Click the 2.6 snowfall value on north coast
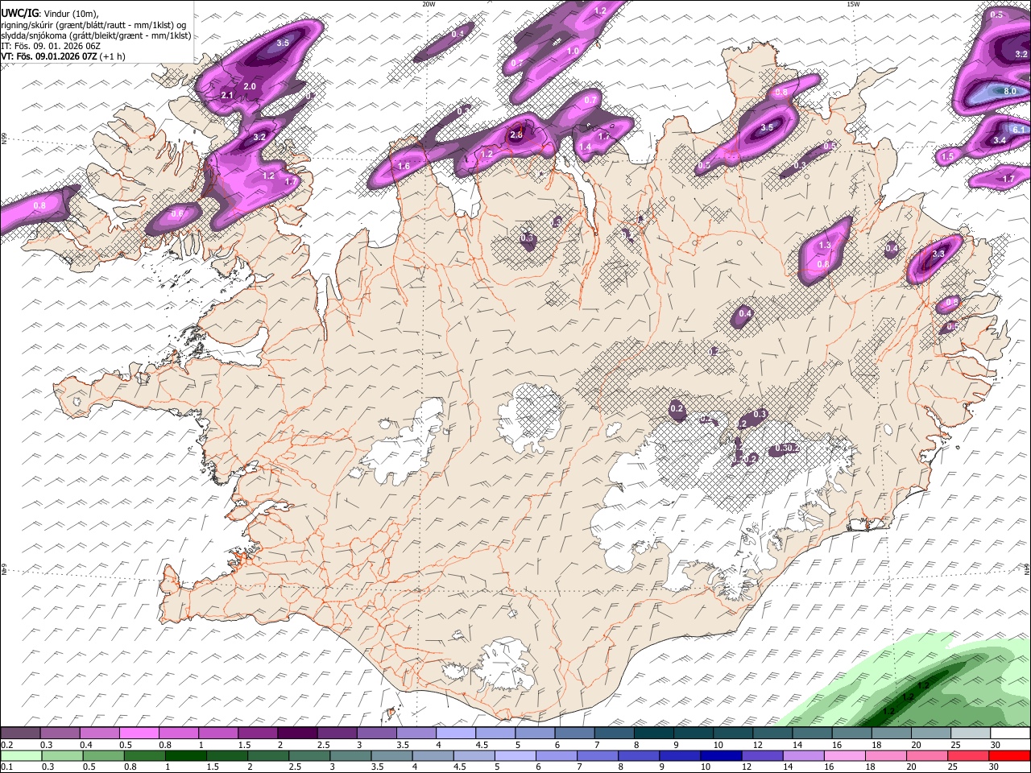The image size is (1031, 773). [516, 135]
